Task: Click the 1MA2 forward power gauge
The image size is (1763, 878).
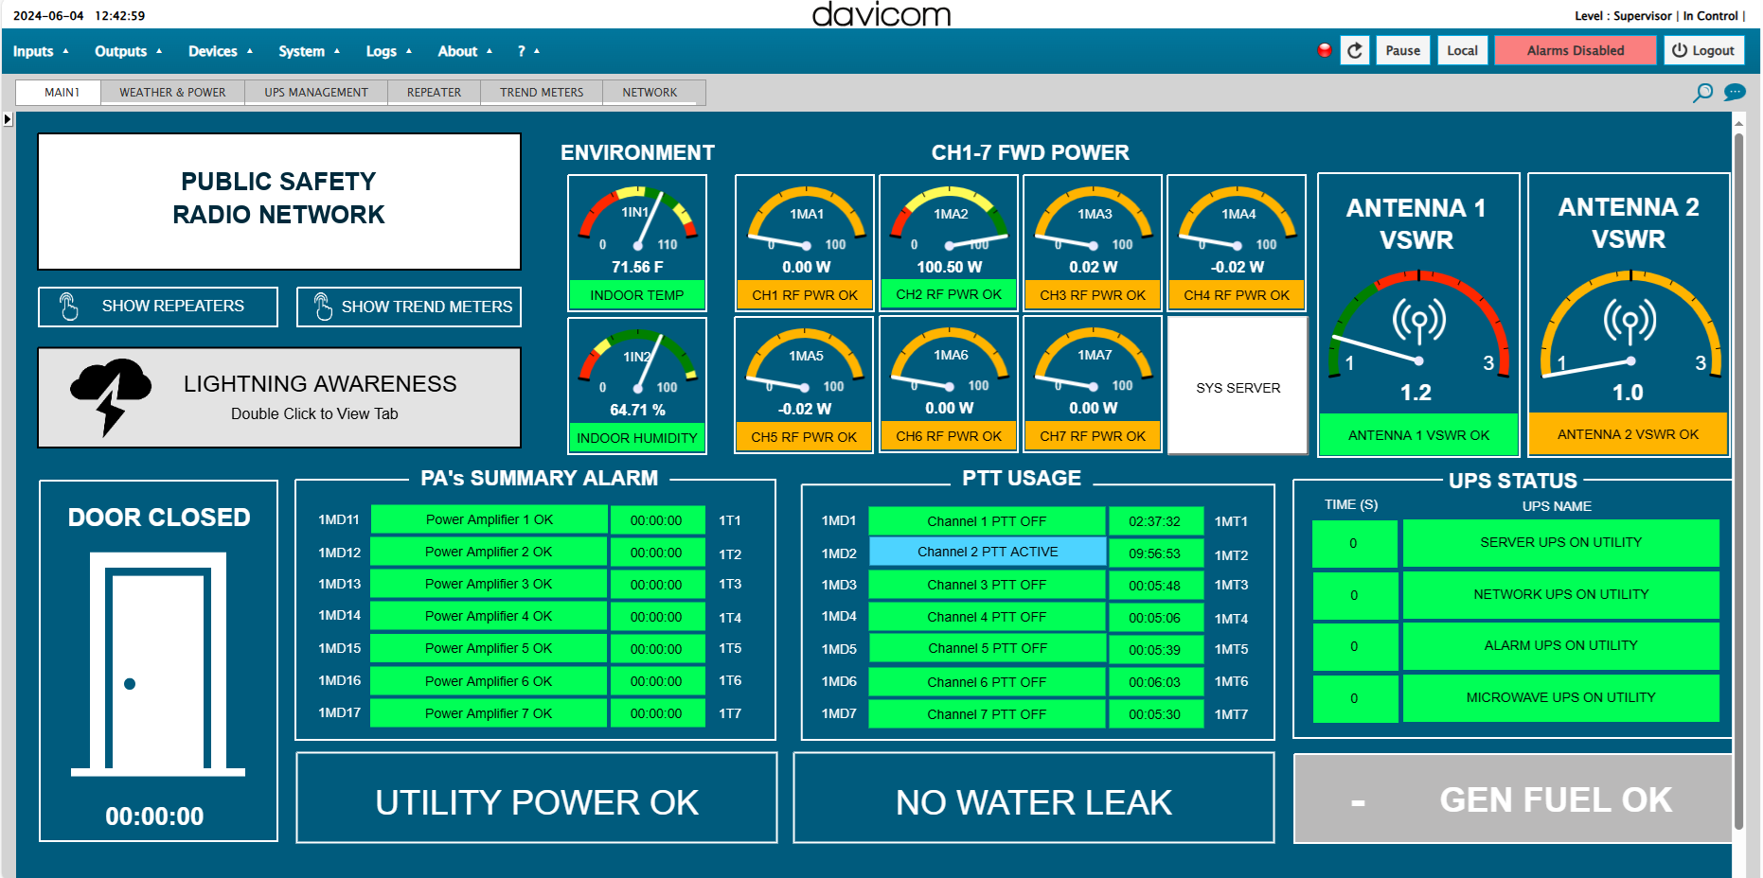Action: click(950, 219)
